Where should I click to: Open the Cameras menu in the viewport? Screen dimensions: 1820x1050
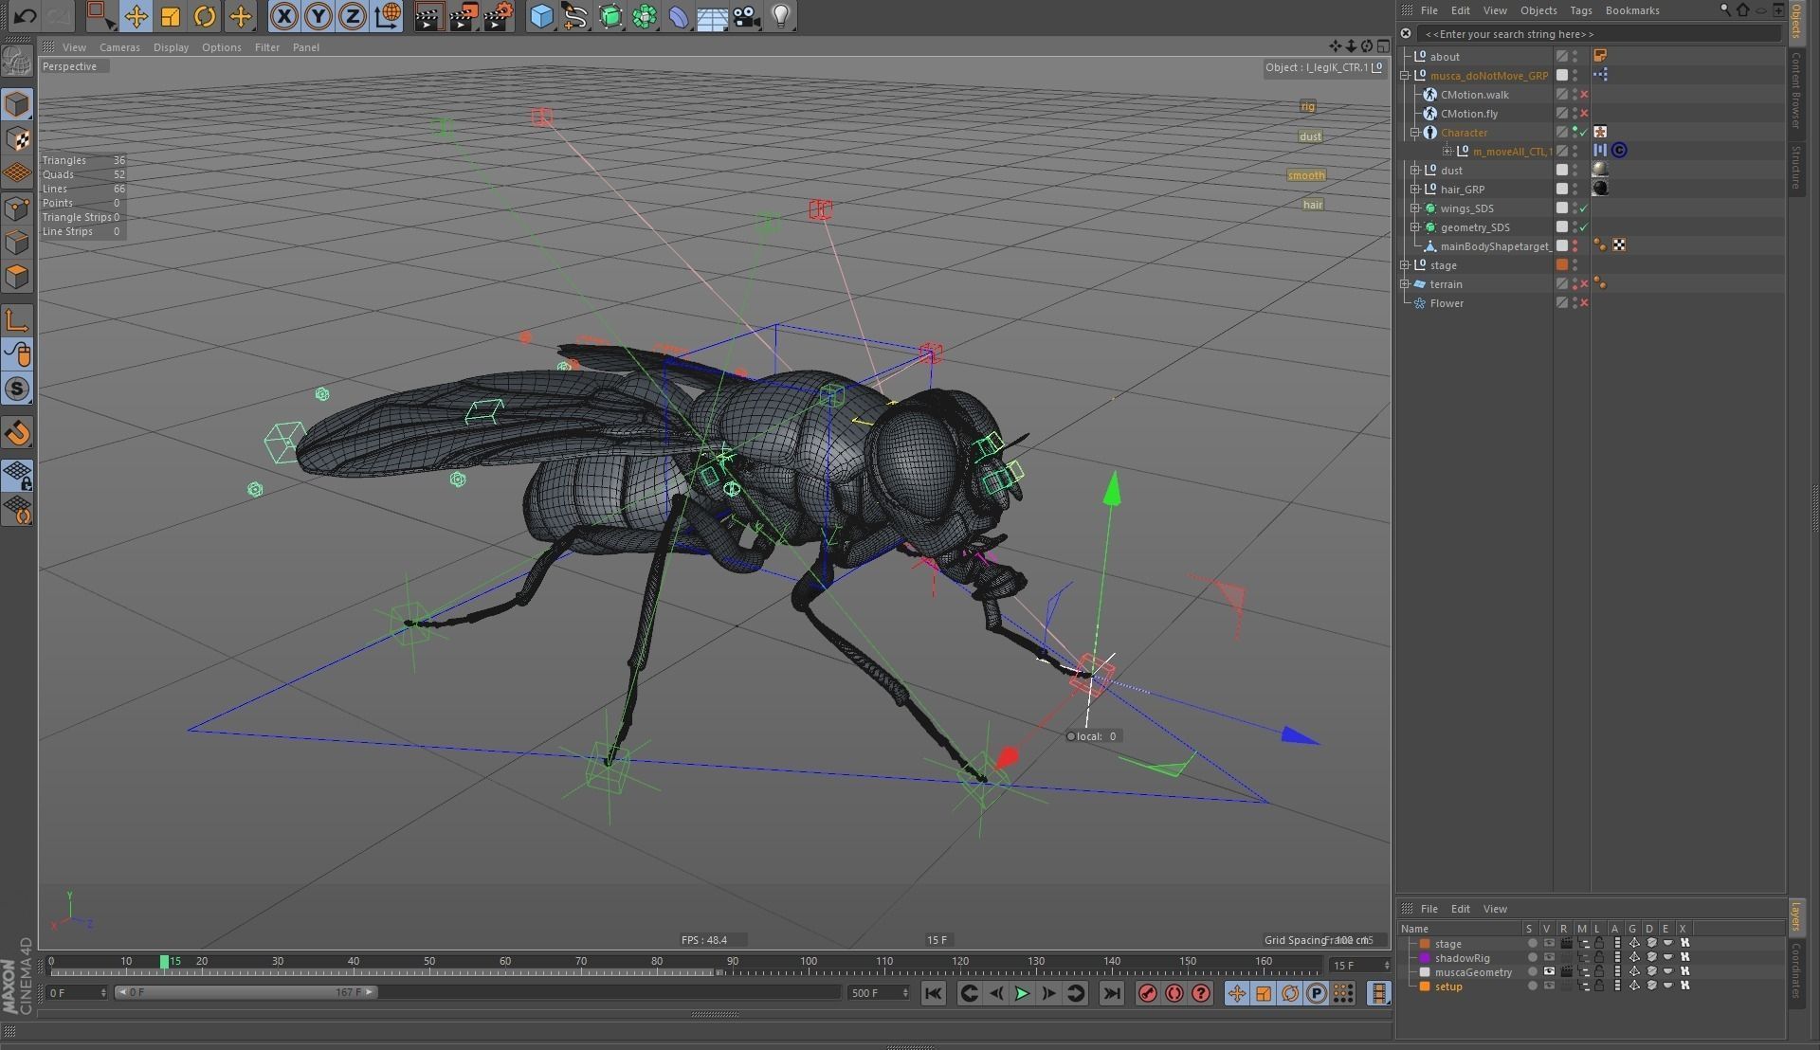(120, 47)
